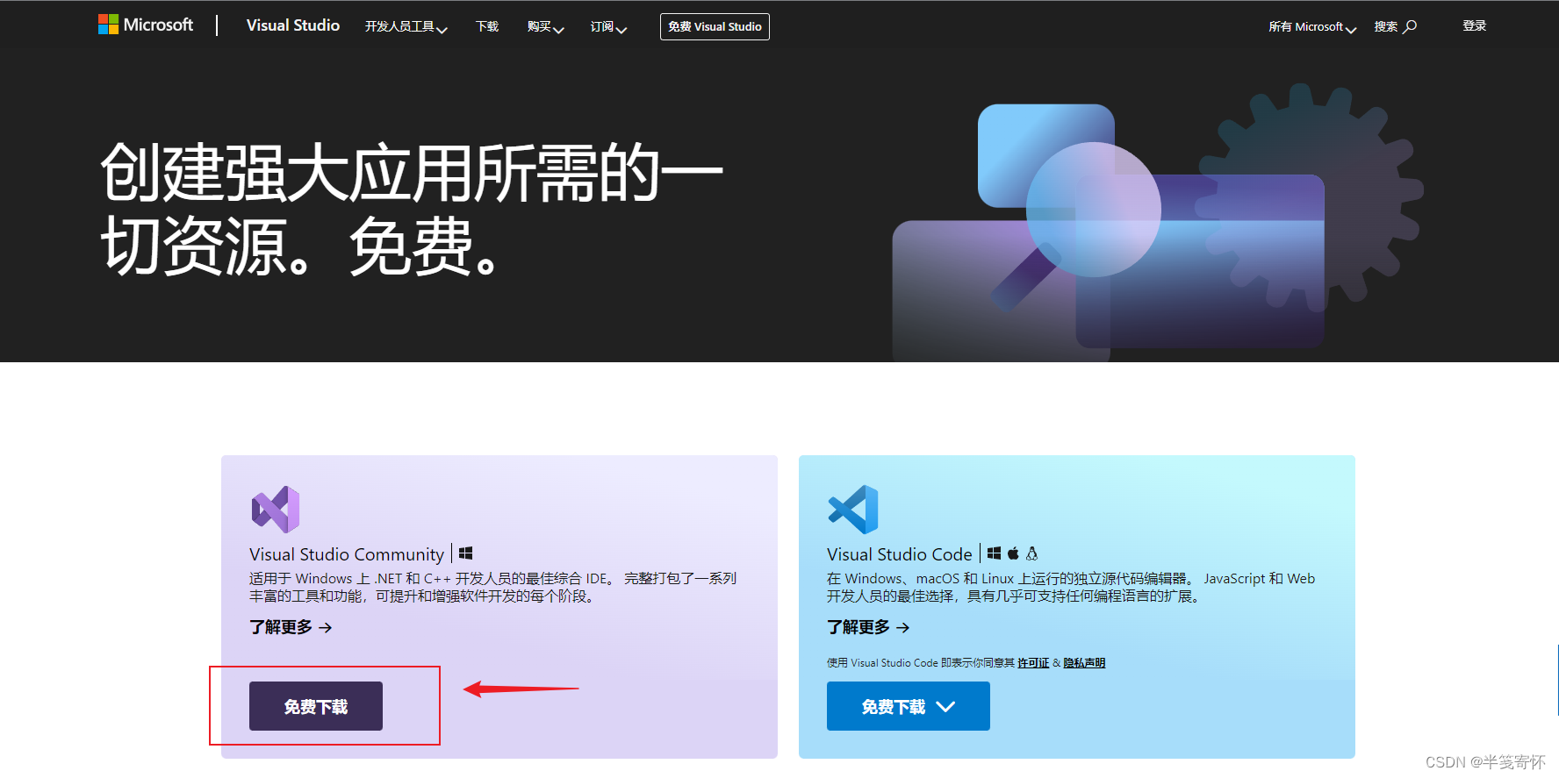Expand the 订阅 dropdown
Screen dimensions: 1559x778
(608, 27)
